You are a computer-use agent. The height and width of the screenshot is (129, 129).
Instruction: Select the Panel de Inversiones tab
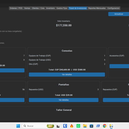[x=78, y=8]
